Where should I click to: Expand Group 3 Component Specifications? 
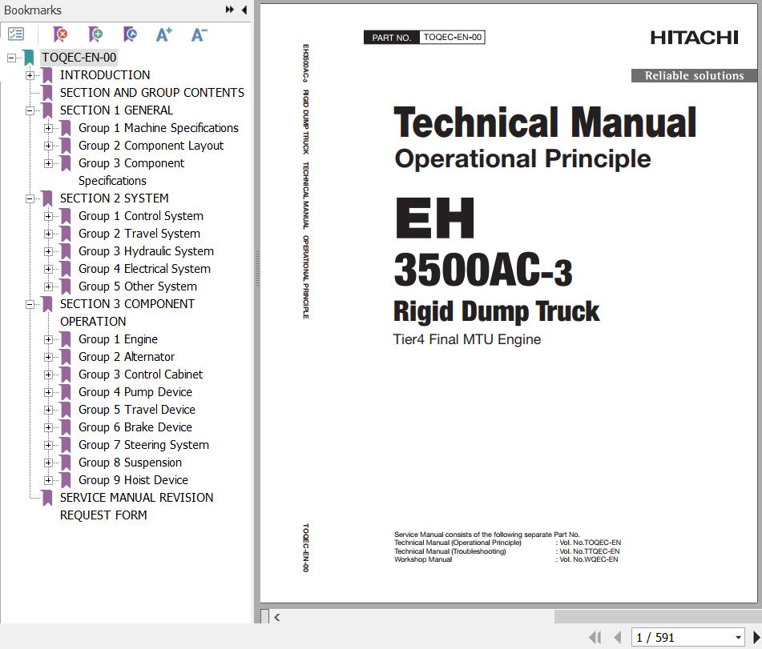click(48, 163)
